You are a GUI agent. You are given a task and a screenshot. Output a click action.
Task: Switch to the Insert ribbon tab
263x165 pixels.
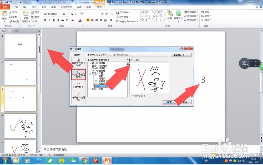tap(24, 7)
